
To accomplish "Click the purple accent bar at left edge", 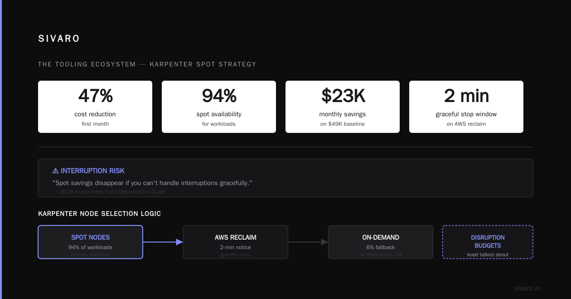I will click(x=1, y=149).
